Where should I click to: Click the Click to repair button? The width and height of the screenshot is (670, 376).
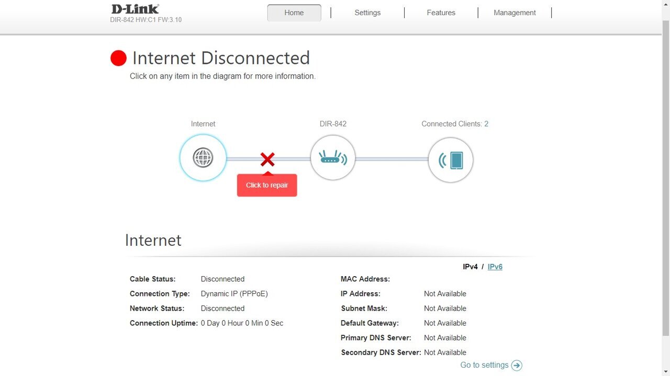point(267,185)
